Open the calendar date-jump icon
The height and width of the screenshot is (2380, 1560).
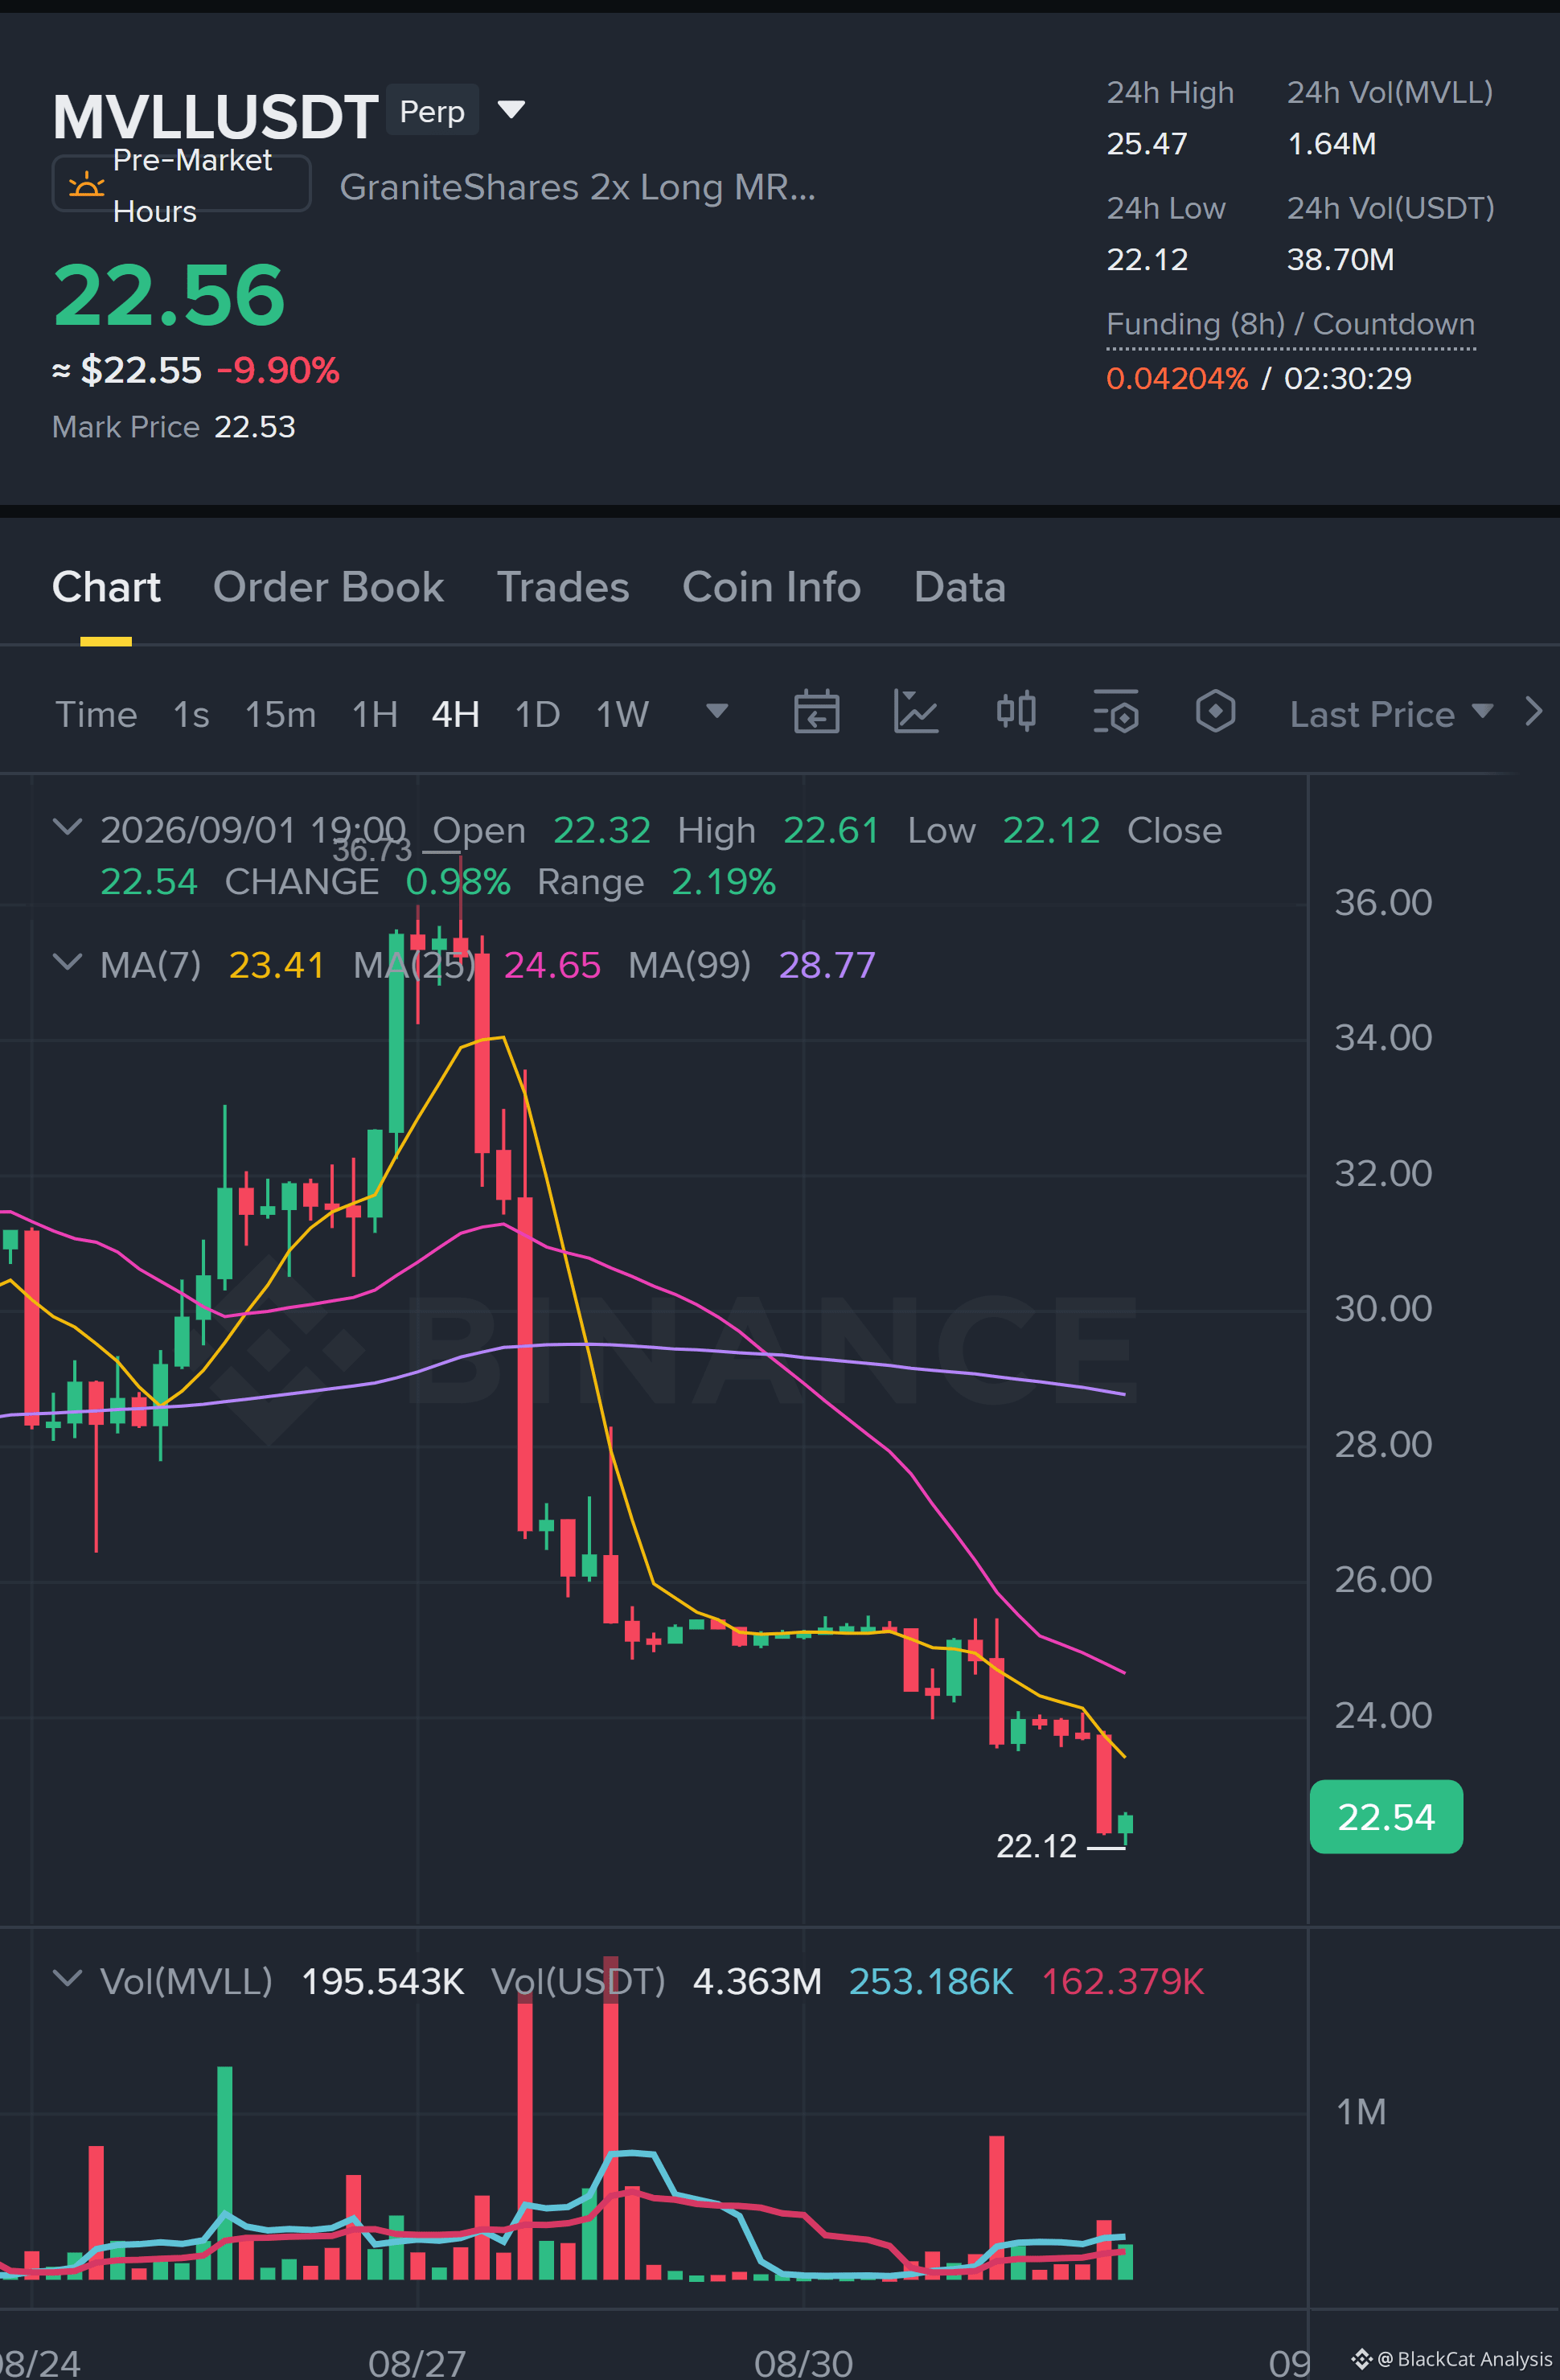coord(816,713)
